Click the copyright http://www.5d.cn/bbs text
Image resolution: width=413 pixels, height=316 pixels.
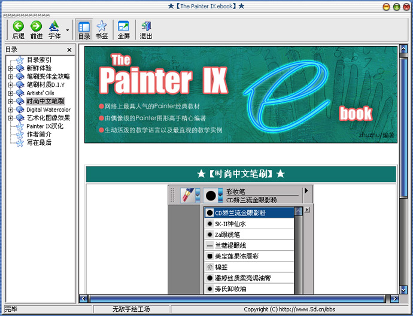tap(289, 309)
